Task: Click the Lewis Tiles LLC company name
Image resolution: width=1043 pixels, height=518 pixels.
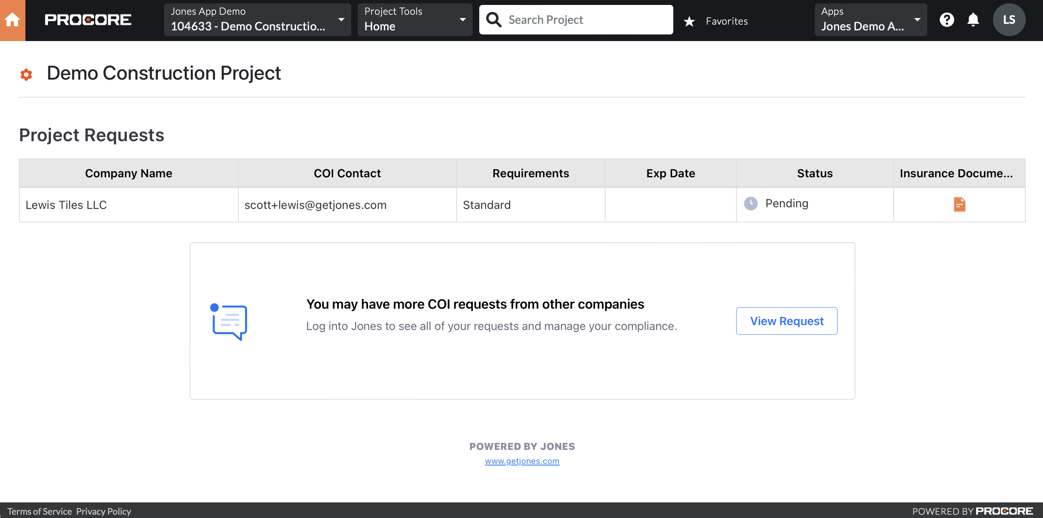Action: [65, 204]
